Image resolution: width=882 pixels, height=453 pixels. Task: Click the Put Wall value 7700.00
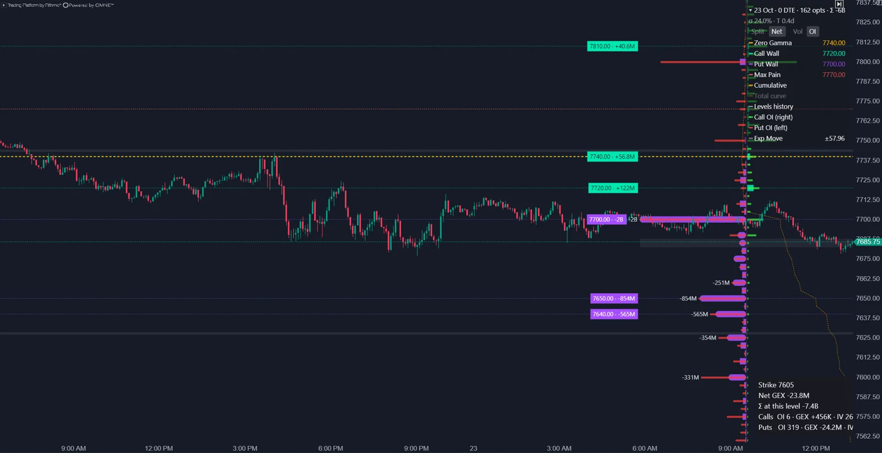click(x=833, y=64)
